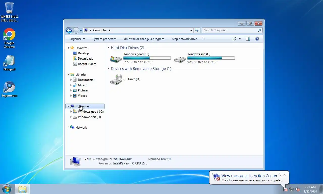Expand the Network node
Screen dimensions: 323x194
(x=68, y=128)
